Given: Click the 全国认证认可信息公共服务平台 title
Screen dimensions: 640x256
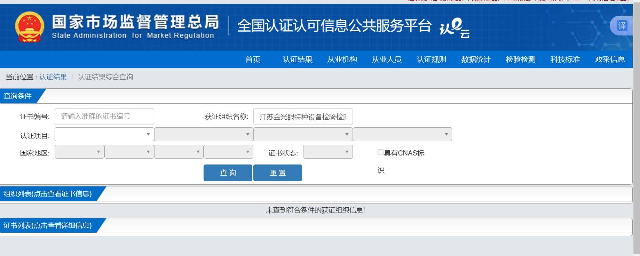Looking at the screenshot, I should point(334,26).
